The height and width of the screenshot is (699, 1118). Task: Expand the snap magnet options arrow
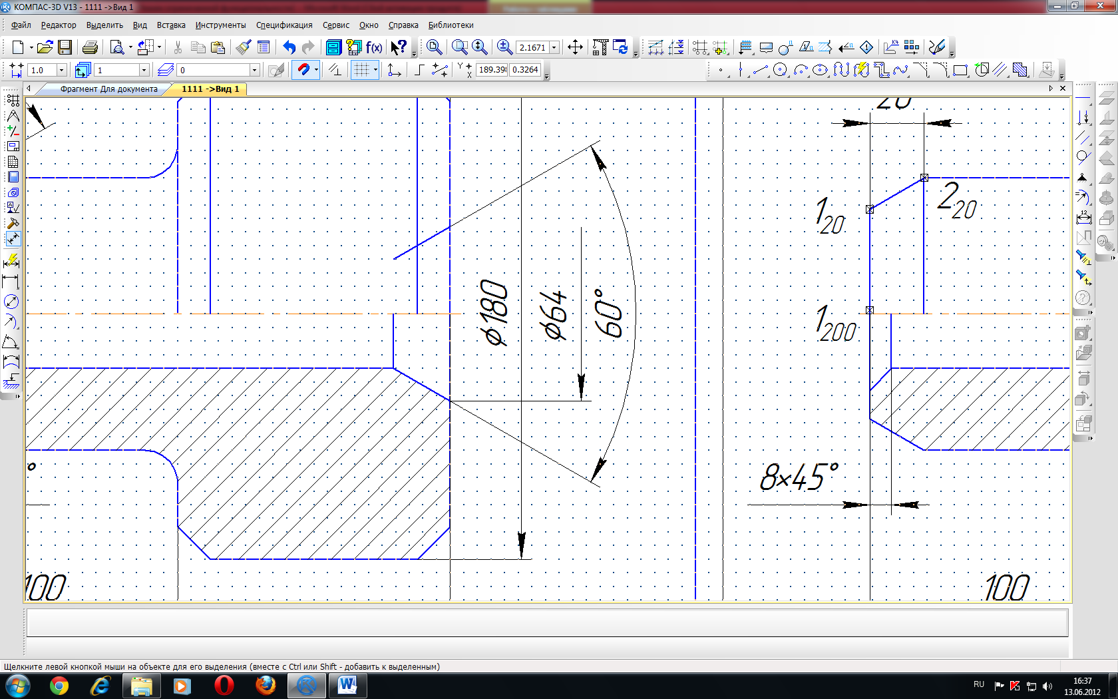pyautogui.click(x=316, y=70)
